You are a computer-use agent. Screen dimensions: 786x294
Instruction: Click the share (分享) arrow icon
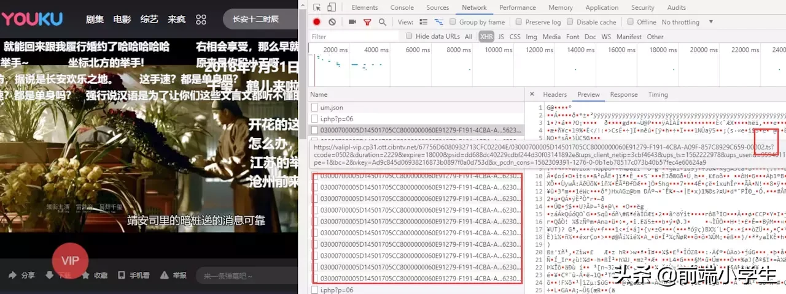click(13, 276)
